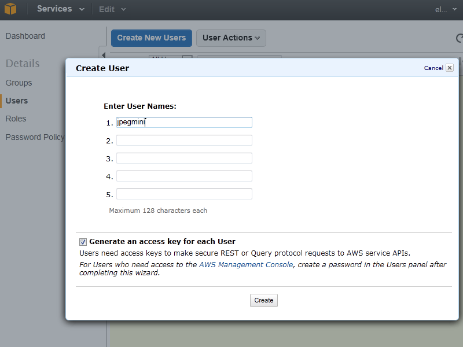463x347 pixels.
Task: Open Roles in the sidebar
Action: (16, 119)
